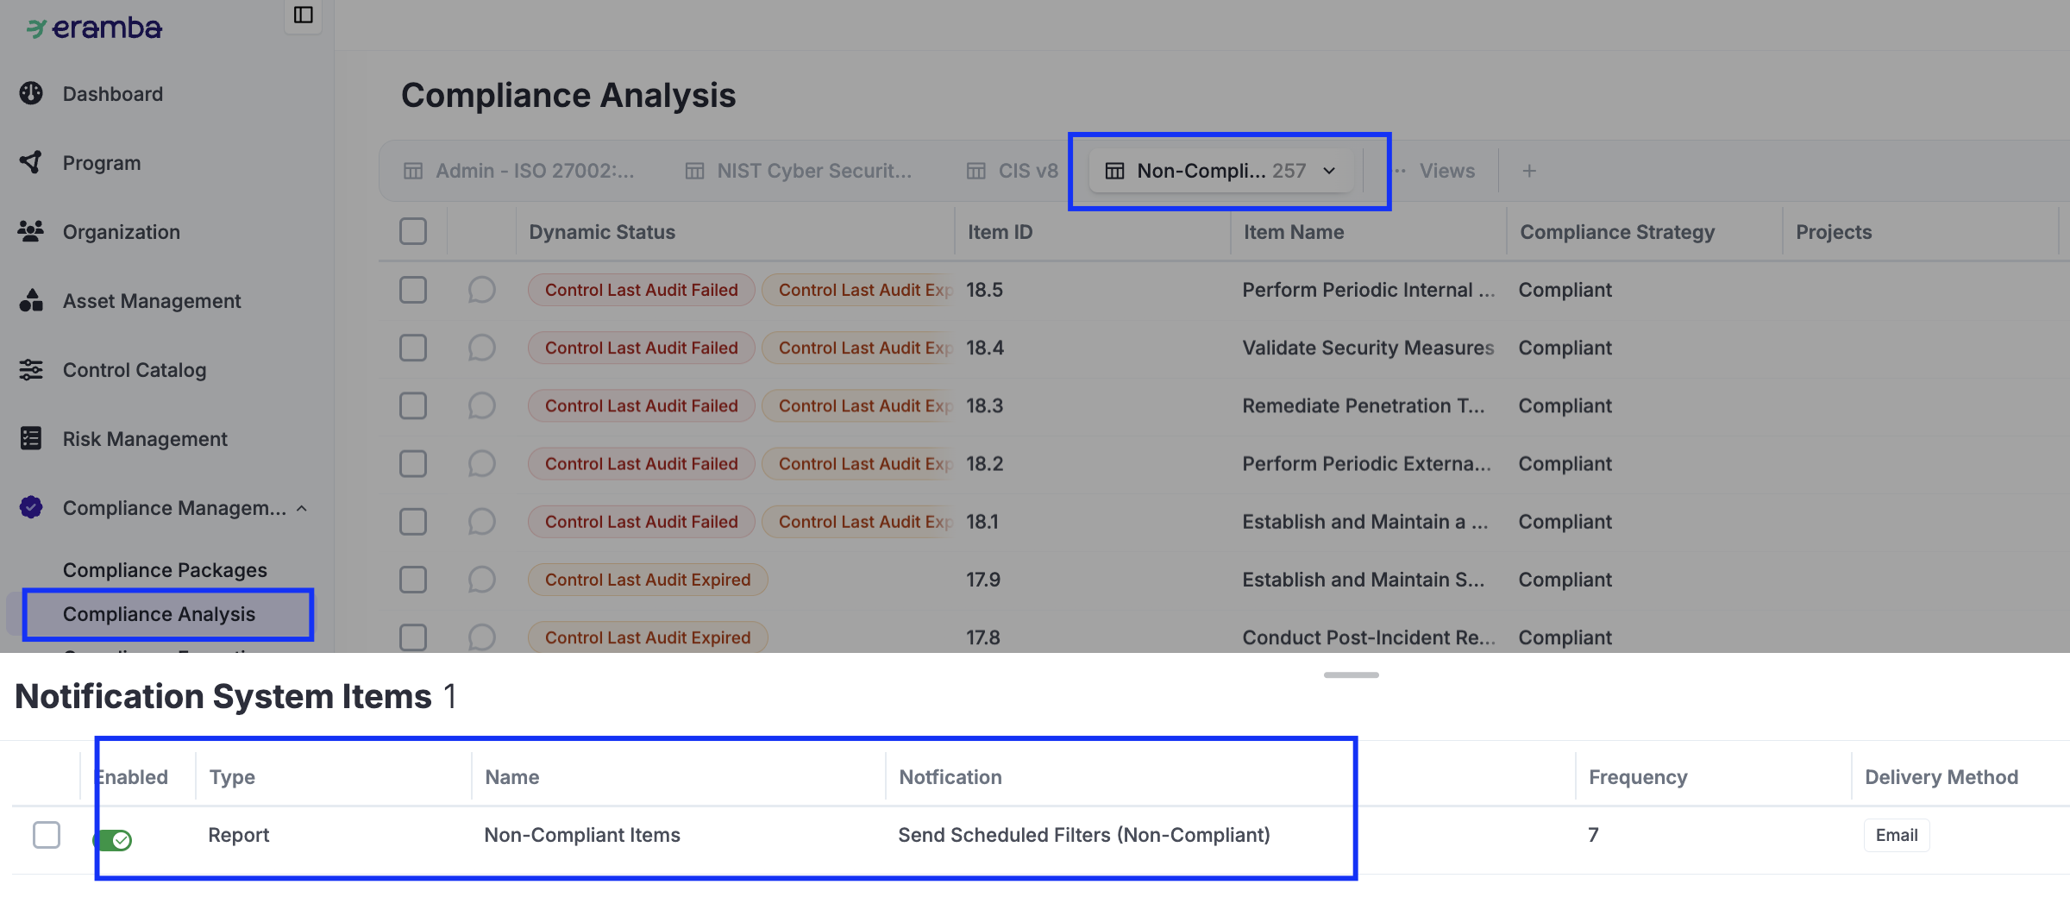Collapse the Compliance Management sidebar section
Image resolution: width=2070 pixels, height=916 pixels.
(x=302, y=509)
